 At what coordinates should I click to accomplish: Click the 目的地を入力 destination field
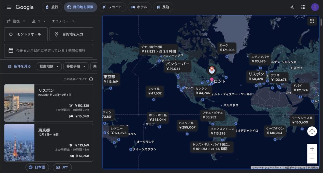tap(71, 34)
